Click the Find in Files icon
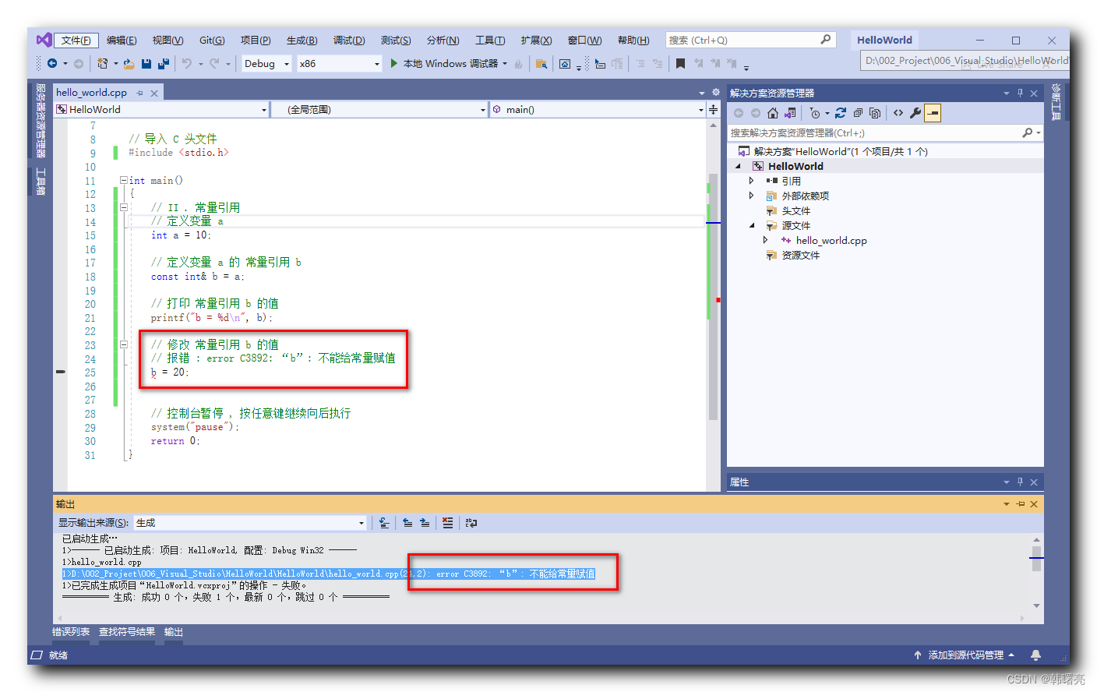Image resolution: width=1097 pixels, height=692 pixels. coord(541,64)
